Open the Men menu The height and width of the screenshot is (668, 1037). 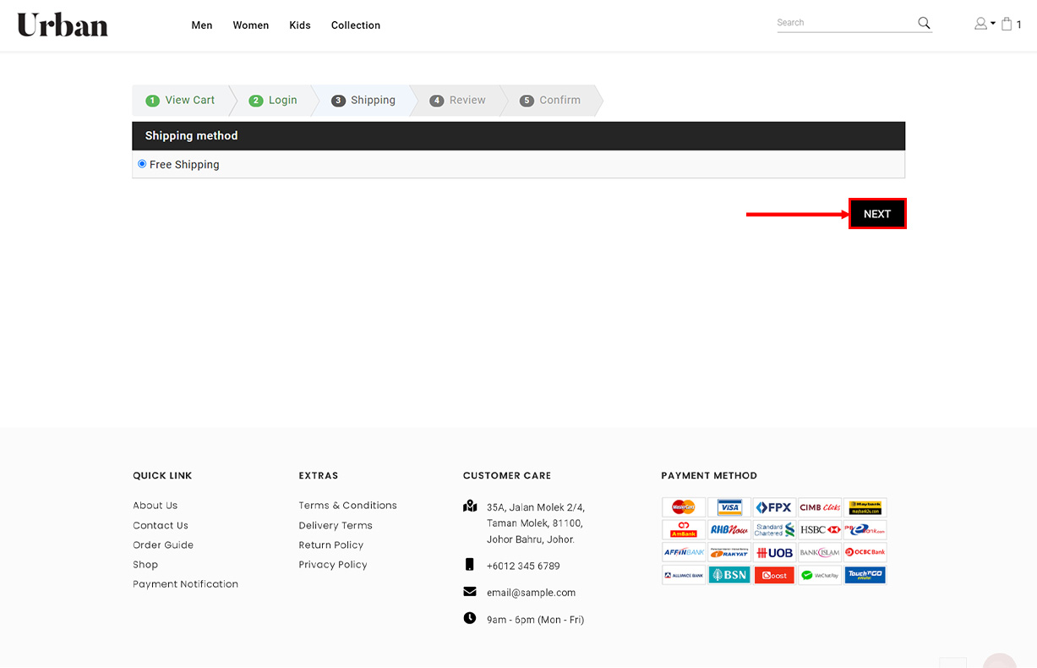202,25
